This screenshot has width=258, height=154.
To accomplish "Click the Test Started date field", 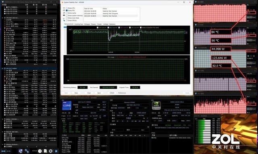I will point(108,88).
